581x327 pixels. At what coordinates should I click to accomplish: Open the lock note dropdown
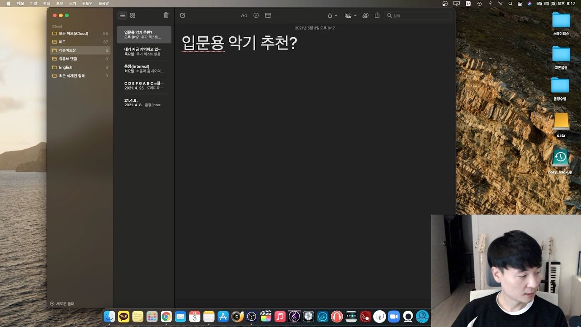click(x=333, y=15)
